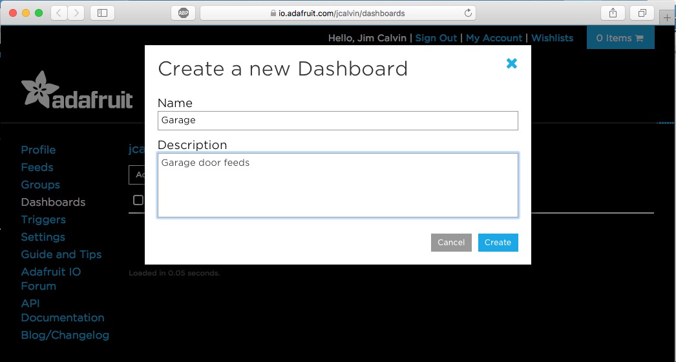Click the Adafruit logo
Viewport: 676px width, 362px height.
point(77,90)
